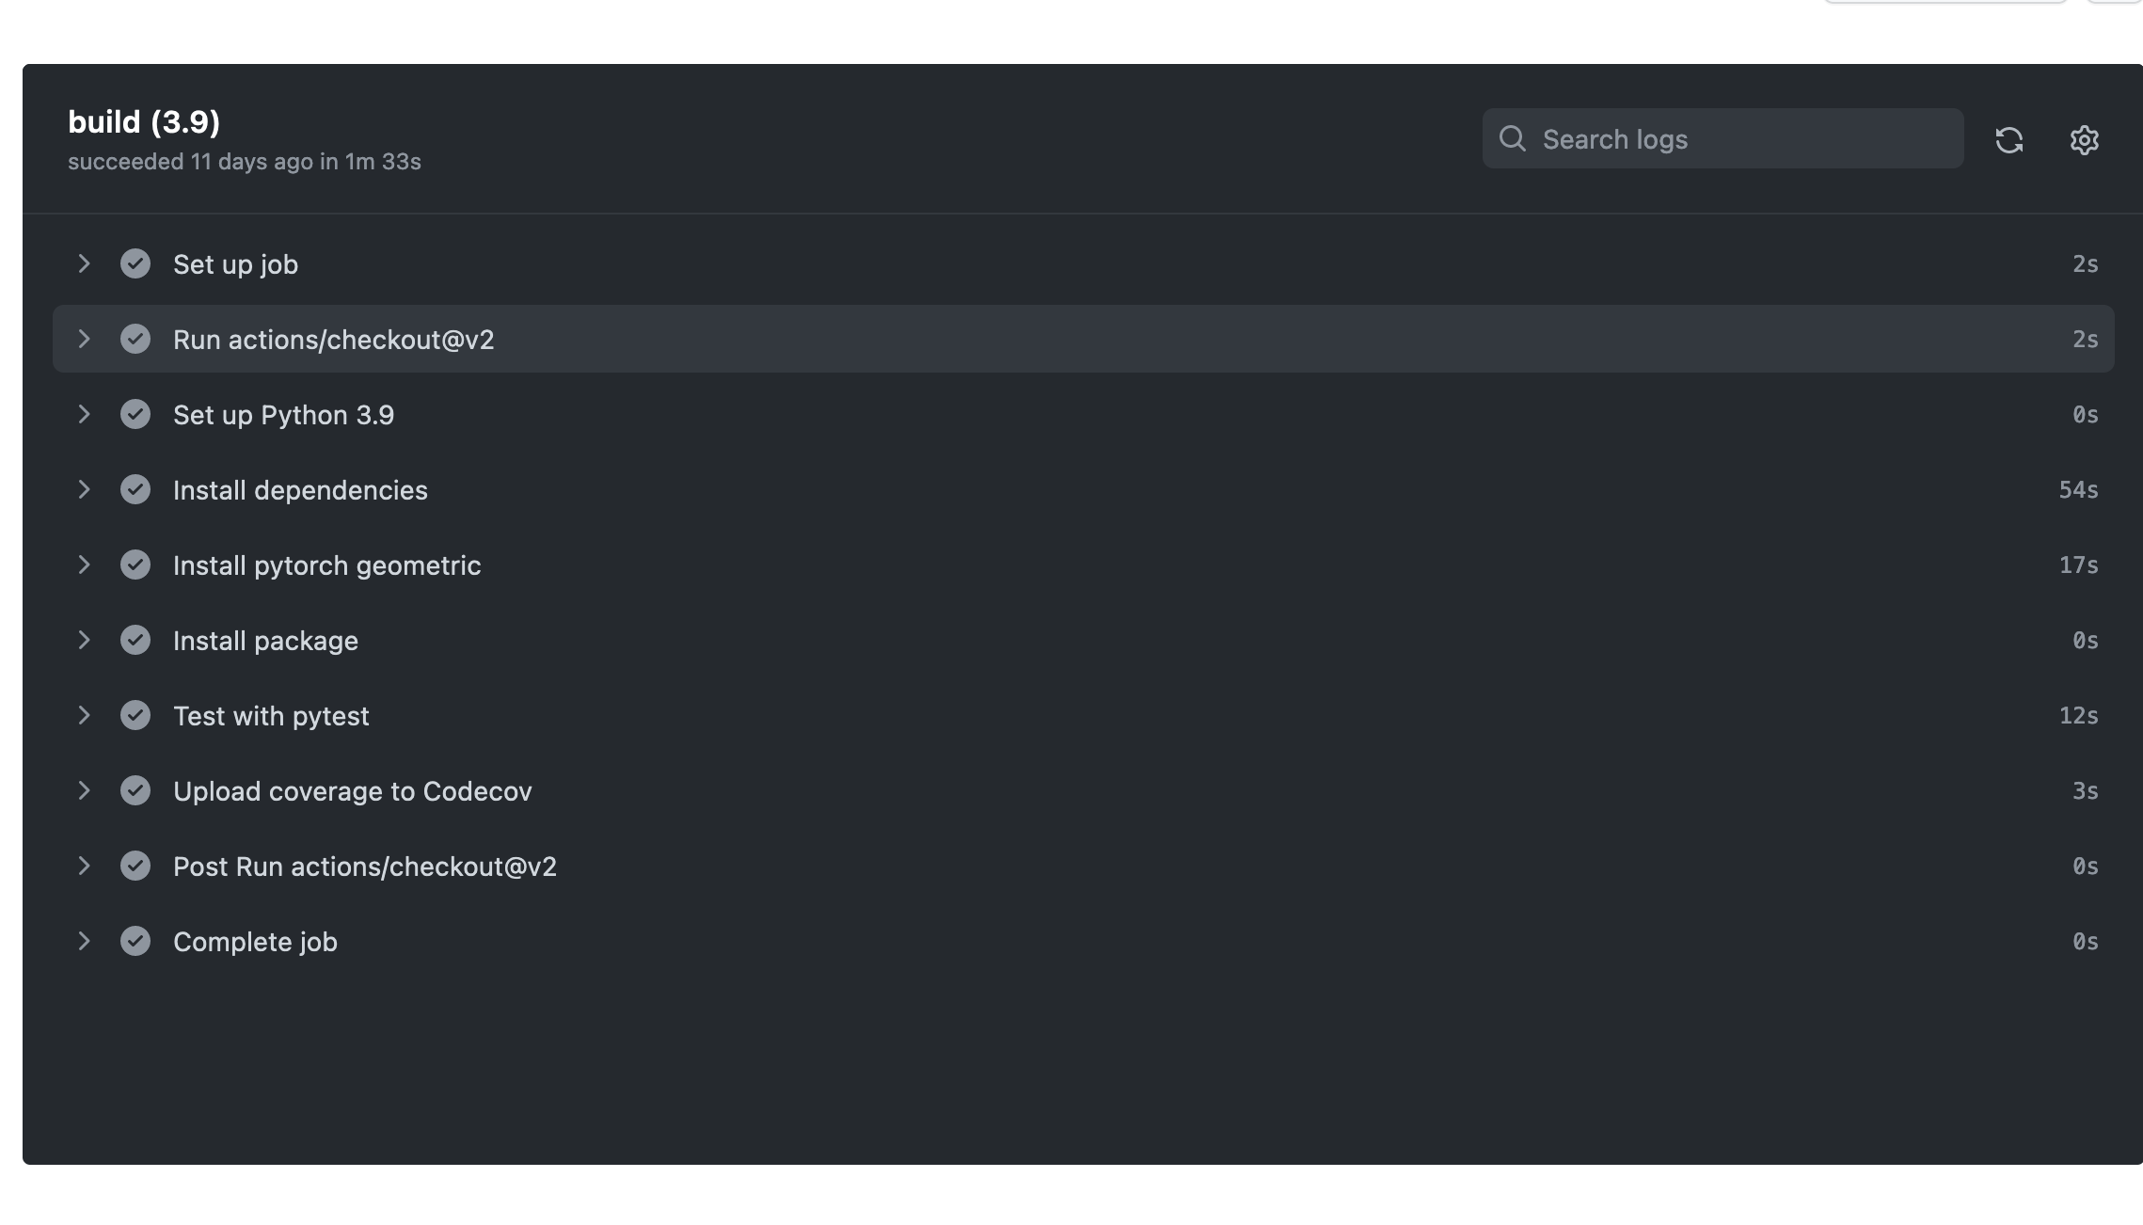Select Upload coverage to Codecov row
The height and width of the screenshot is (1225, 2143).
[x=352, y=791]
